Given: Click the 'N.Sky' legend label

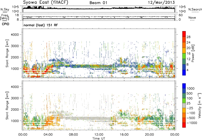Looking at the screenshot, I should click(x=5, y=9).
